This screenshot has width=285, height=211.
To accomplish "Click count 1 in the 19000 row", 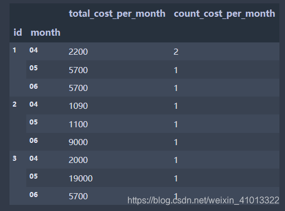I will pyautogui.click(x=175, y=179).
